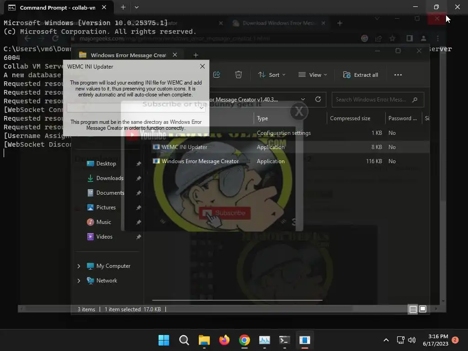This screenshot has width=468, height=351.
Task: Click the volume speaker tray icon
Action: coord(412,340)
